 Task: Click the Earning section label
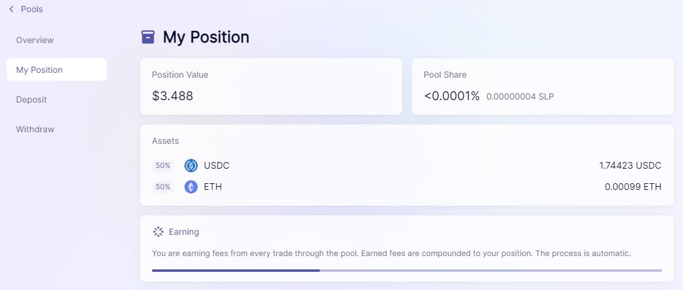[x=184, y=232]
